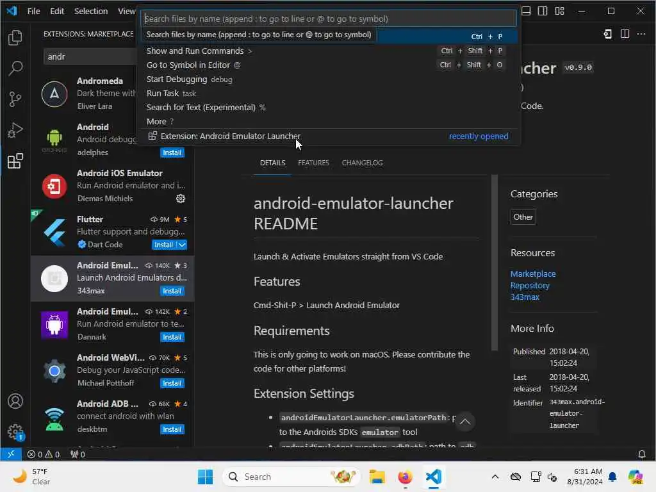Install the Dannark Android emulator extension
Image resolution: width=656 pixels, height=492 pixels.
tap(172, 337)
